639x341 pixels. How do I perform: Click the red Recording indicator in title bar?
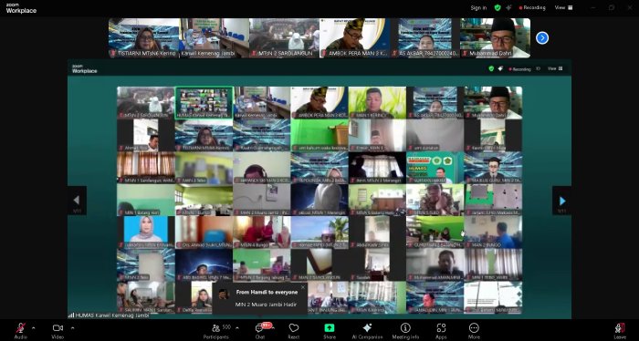click(x=532, y=7)
